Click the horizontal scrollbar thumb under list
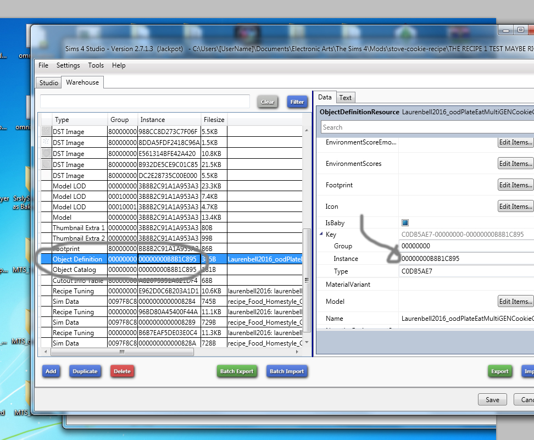The width and height of the screenshot is (534, 440). pyautogui.click(x=123, y=352)
